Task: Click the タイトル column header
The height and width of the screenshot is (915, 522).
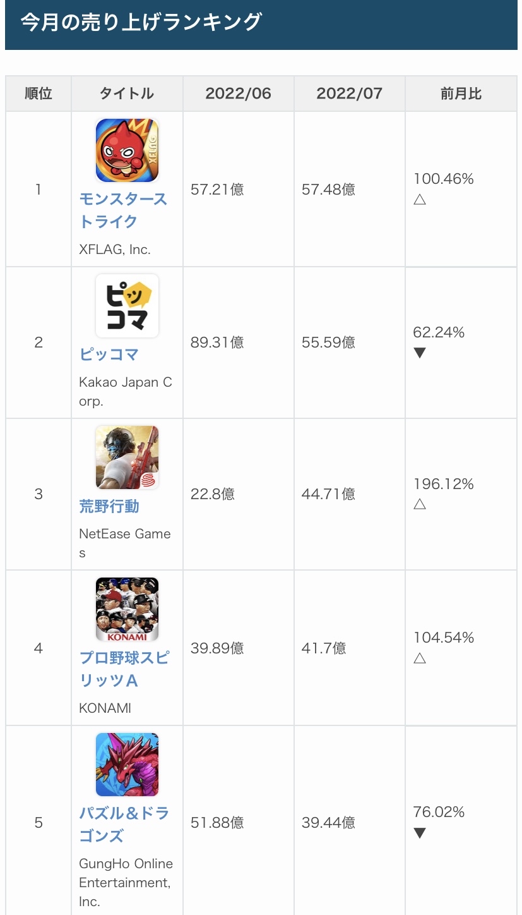Action: click(x=127, y=94)
